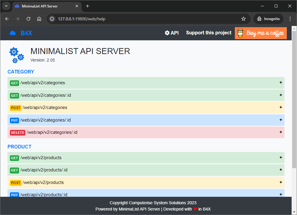Expand GET /web/api/v2/products/:id endpoint

coord(146,170)
